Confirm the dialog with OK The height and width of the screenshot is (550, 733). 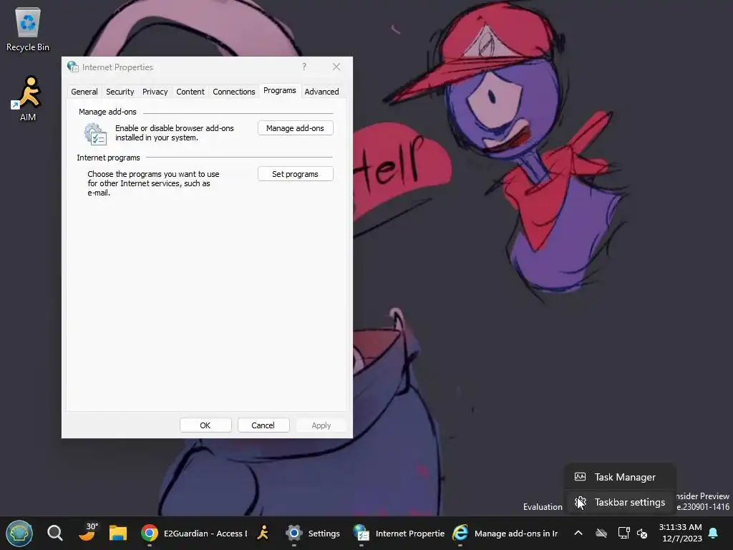pyautogui.click(x=205, y=425)
